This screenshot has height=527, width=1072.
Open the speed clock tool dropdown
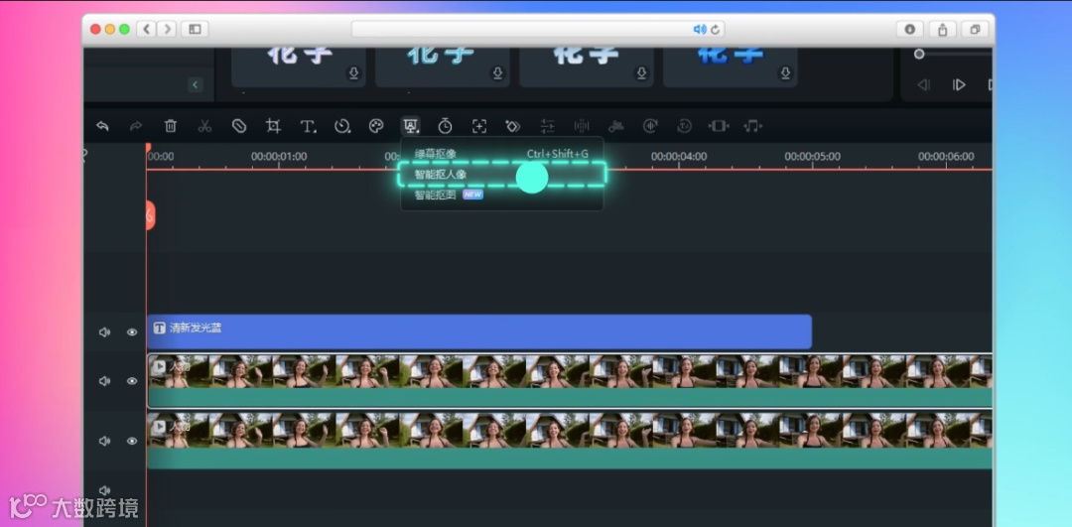click(x=341, y=126)
